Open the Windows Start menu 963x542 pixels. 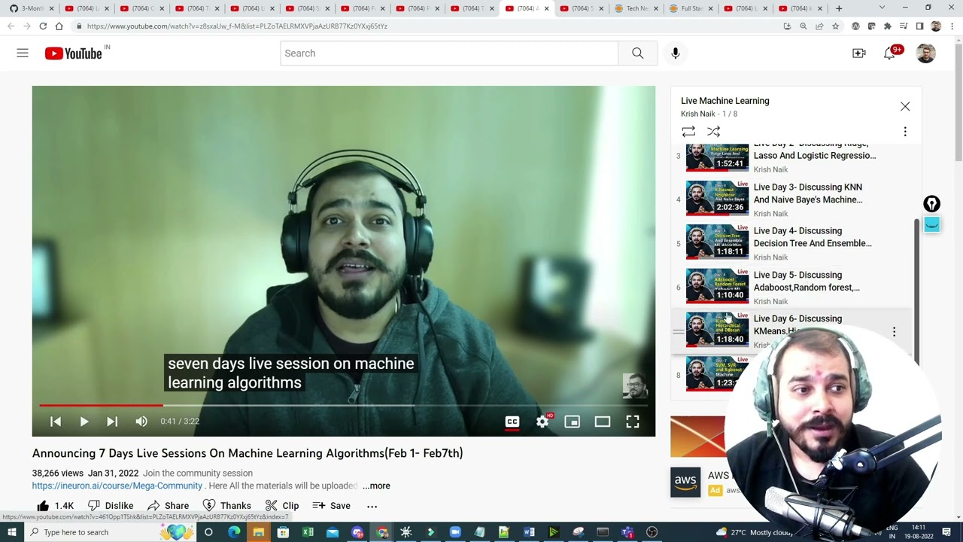(x=12, y=532)
